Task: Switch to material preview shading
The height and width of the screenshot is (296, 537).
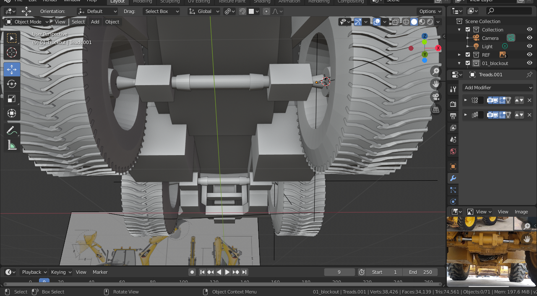Action: coord(422,22)
